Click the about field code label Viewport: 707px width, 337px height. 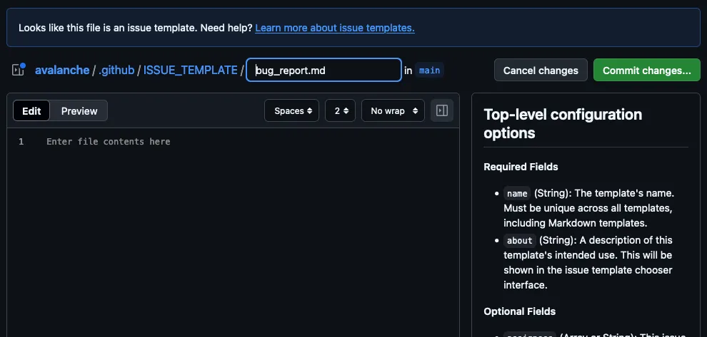519,241
